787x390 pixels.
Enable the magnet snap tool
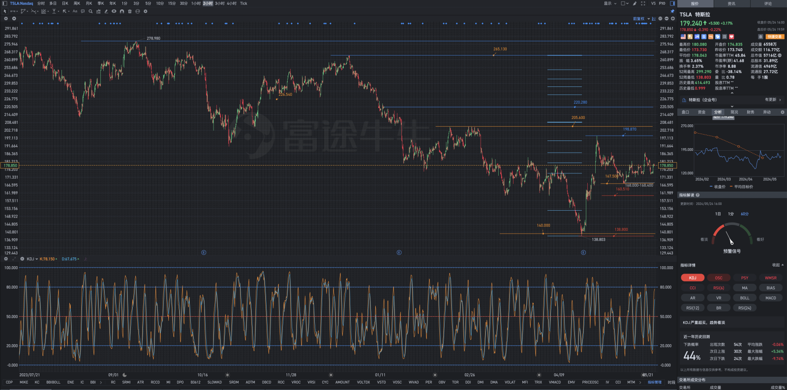[x=122, y=11]
